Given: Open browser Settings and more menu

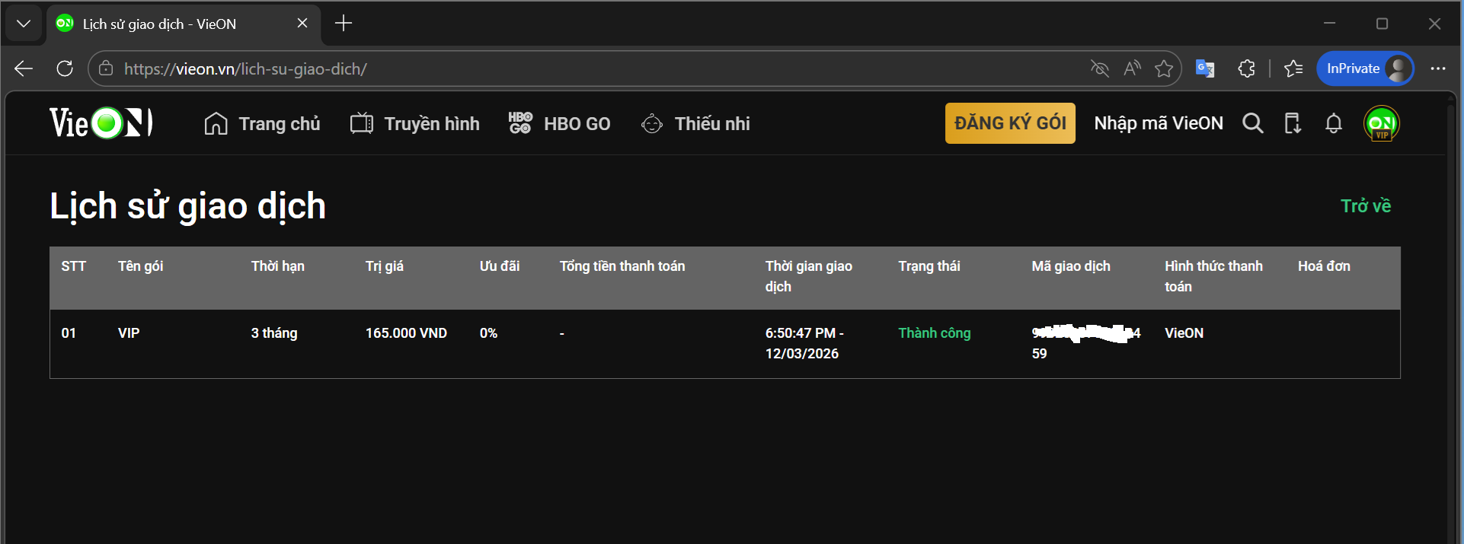Looking at the screenshot, I should pyautogui.click(x=1438, y=68).
